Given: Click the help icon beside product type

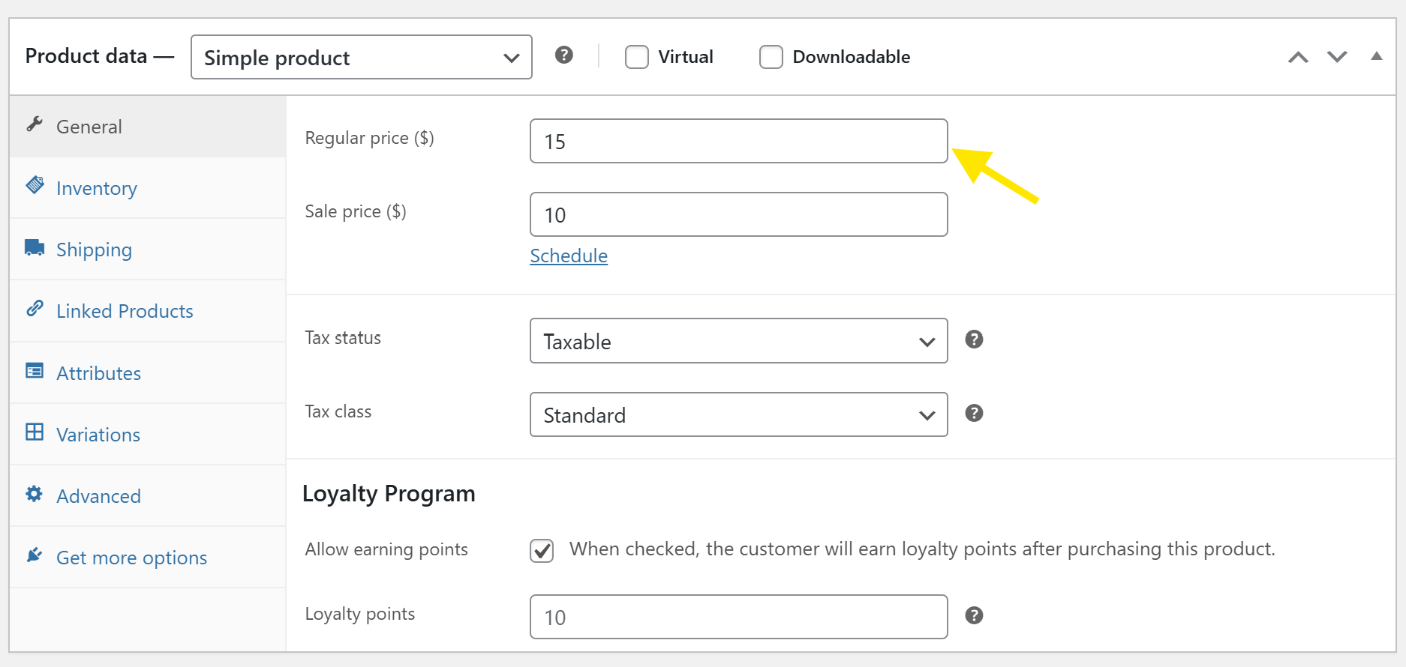Looking at the screenshot, I should [x=563, y=55].
